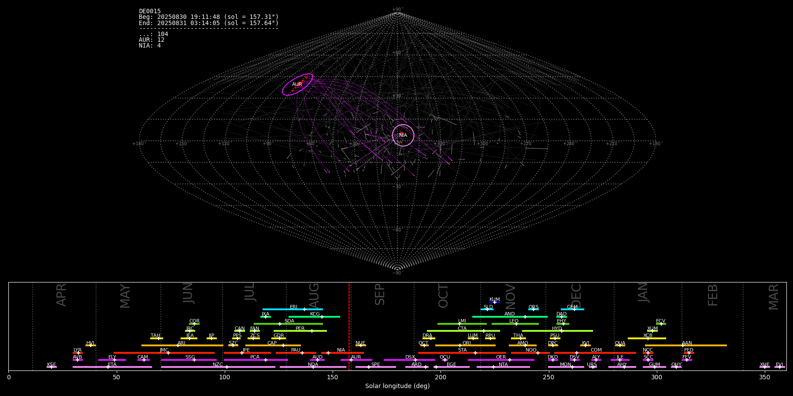Click the ORS shower label

534,307
